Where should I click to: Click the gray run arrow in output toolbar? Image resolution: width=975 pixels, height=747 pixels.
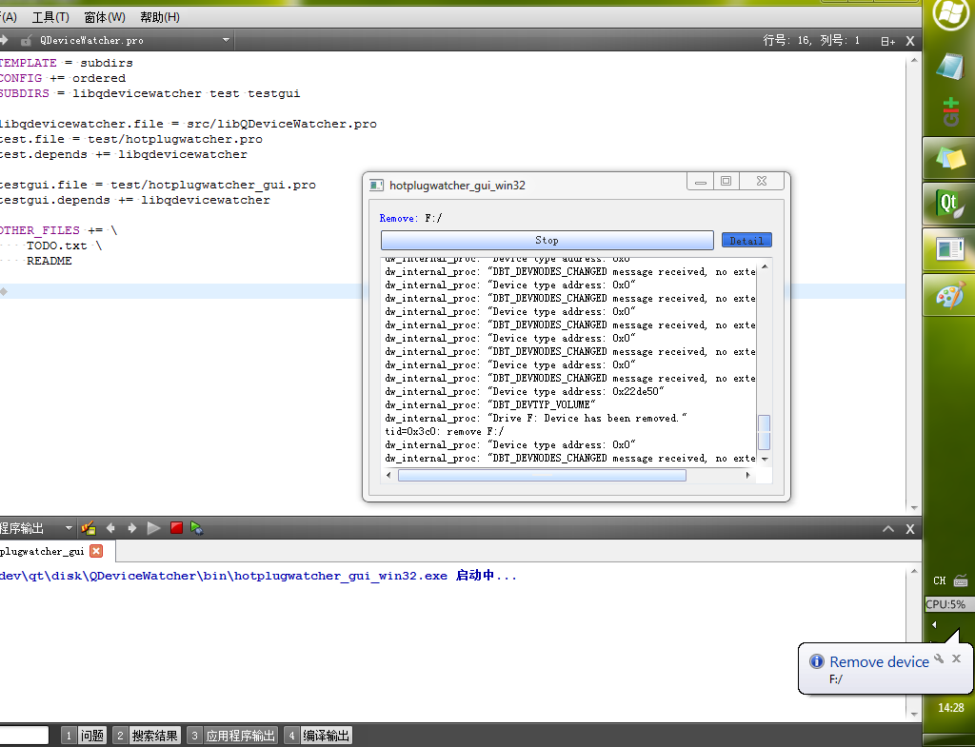pos(153,527)
